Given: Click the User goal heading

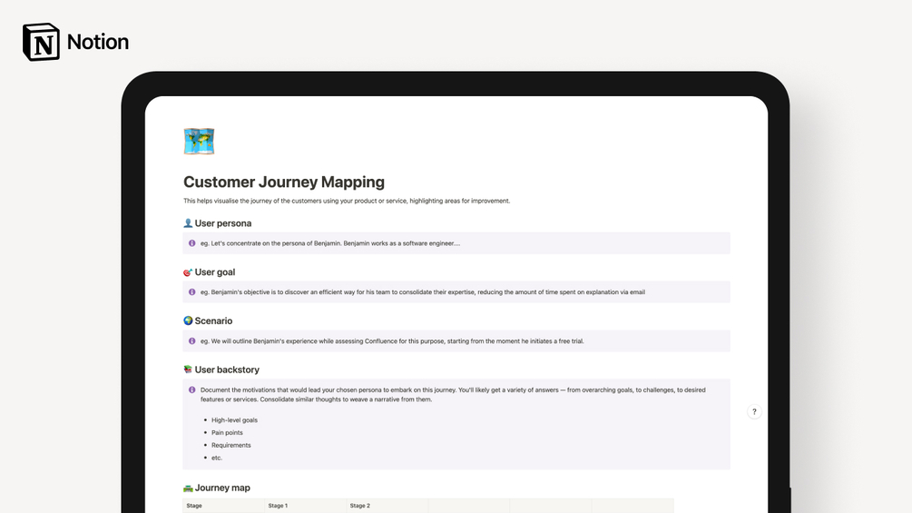Looking at the screenshot, I should coord(215,272).
